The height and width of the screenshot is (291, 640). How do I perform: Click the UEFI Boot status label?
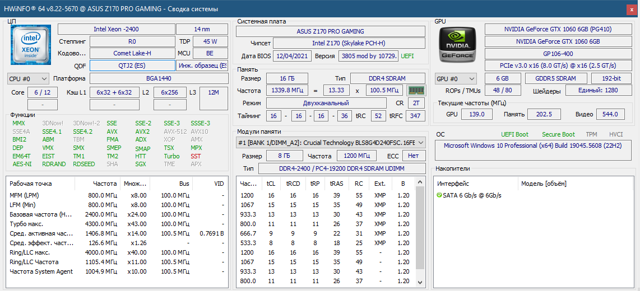[x=514, y=134]
